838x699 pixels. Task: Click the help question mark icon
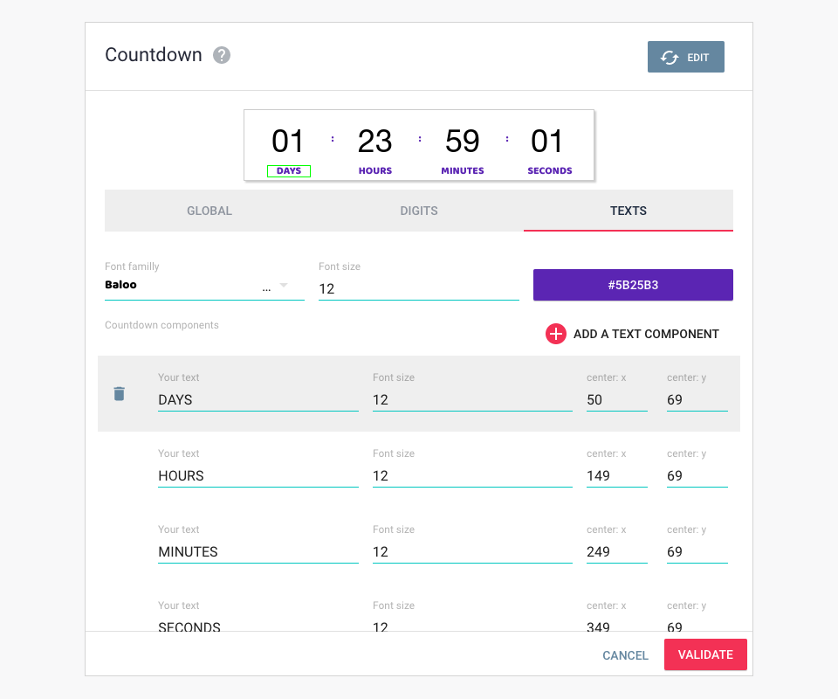(x=223, y=55)
